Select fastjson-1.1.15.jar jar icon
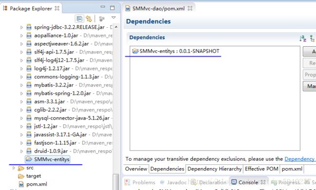The width and height of the screenshot is (316, 190). (x=29, y=143)
